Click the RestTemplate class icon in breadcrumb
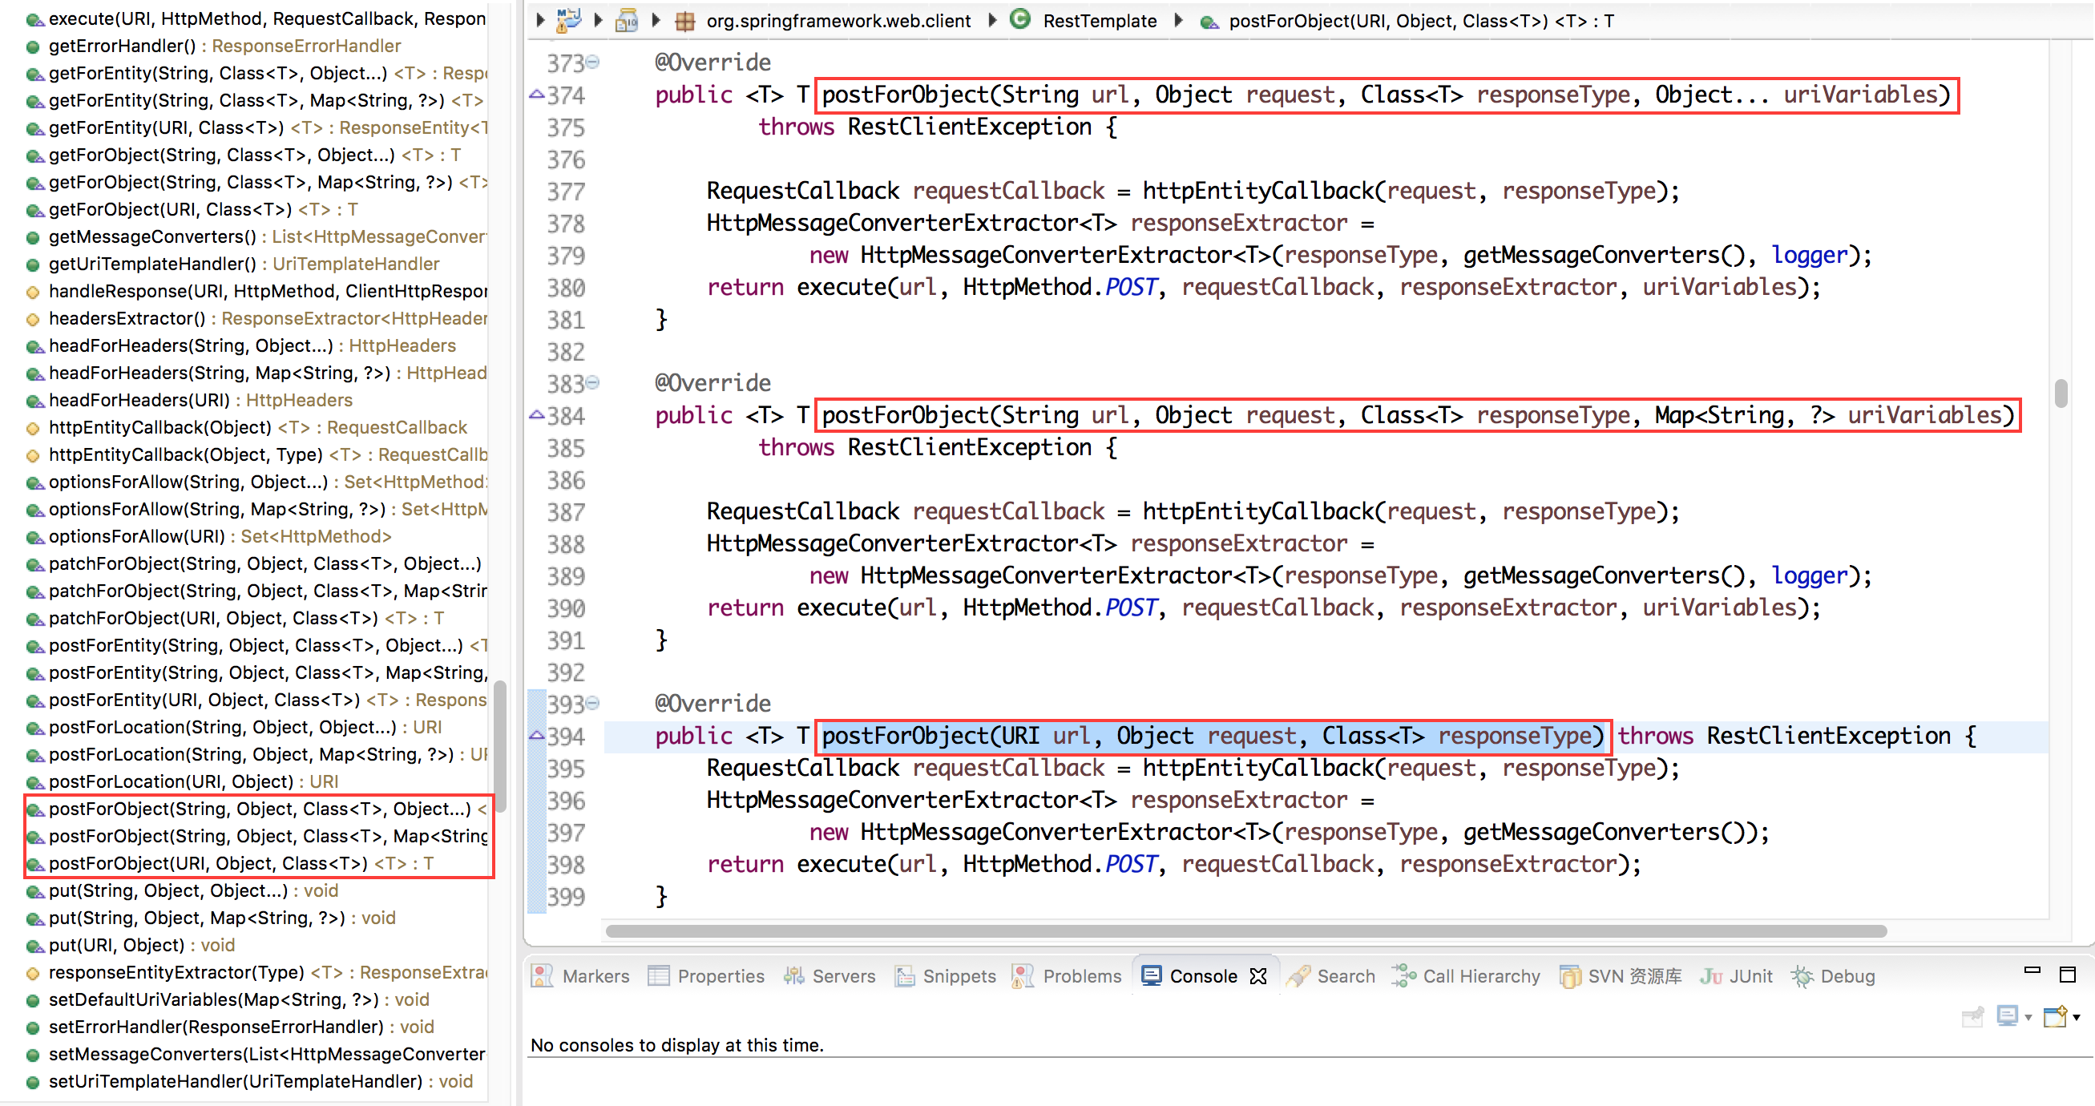This screenshot has height=1106, width=2095. pyautogui.click(x=1019, y=19)
